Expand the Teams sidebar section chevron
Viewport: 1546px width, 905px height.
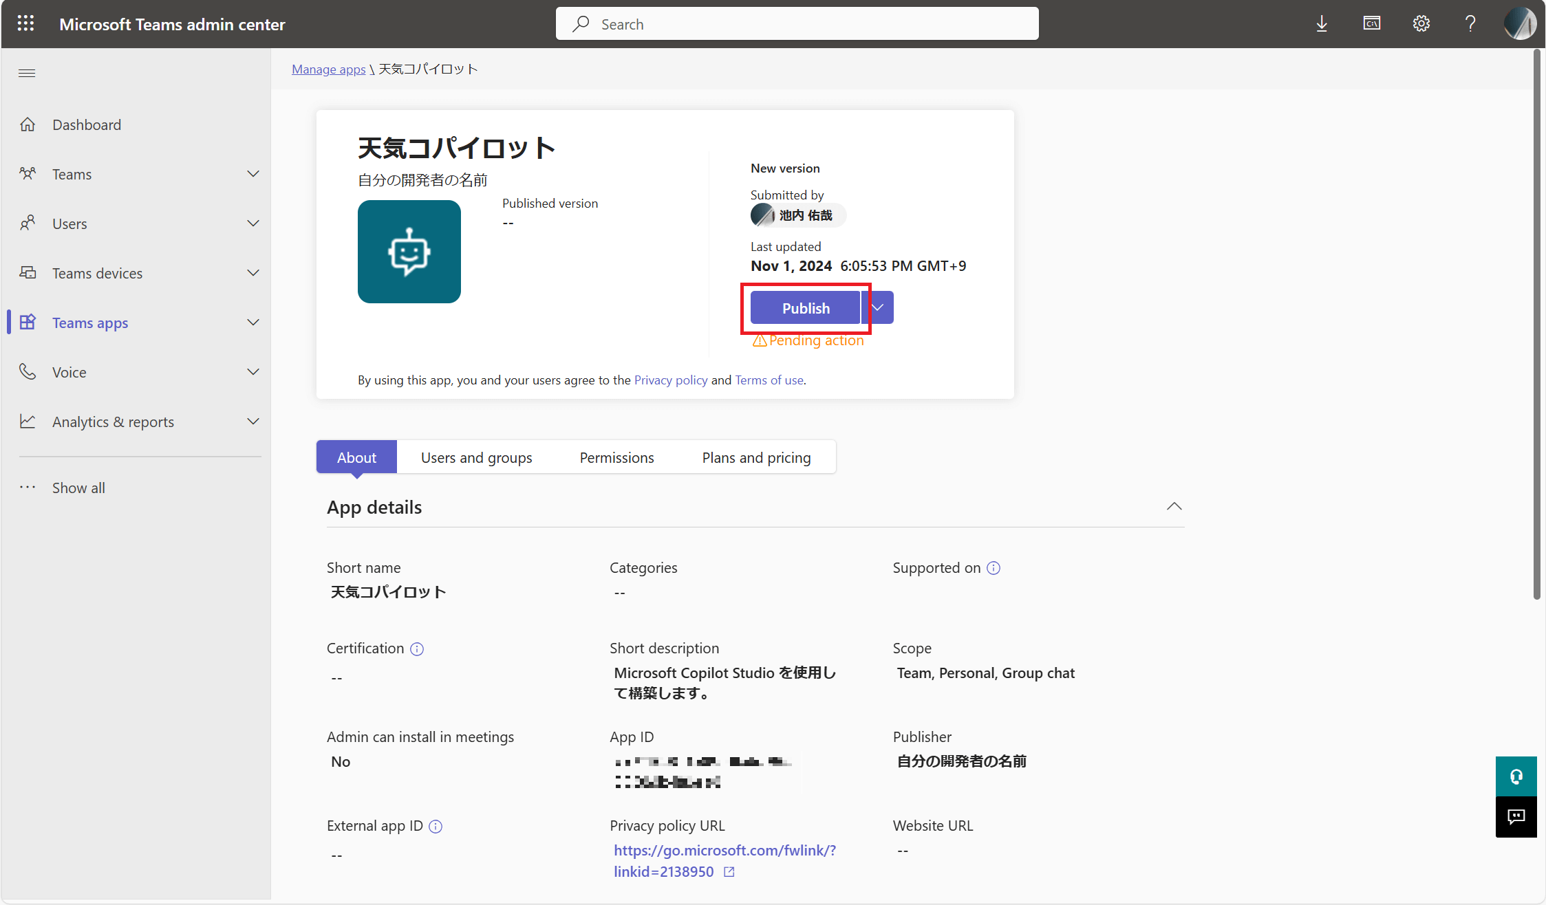[253, 174]
